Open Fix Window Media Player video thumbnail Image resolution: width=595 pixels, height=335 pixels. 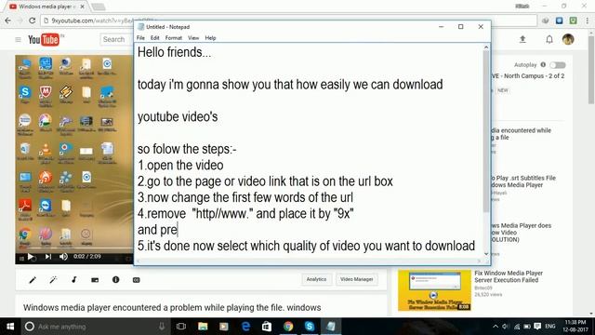click(x=434, y=290)
